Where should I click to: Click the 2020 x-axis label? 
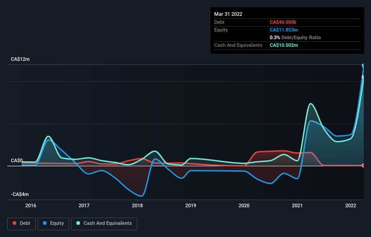click(x=244, y=205)
